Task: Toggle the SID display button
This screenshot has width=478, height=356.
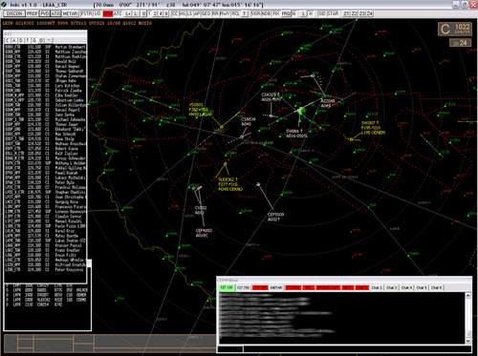Action: tap(322, 13)
